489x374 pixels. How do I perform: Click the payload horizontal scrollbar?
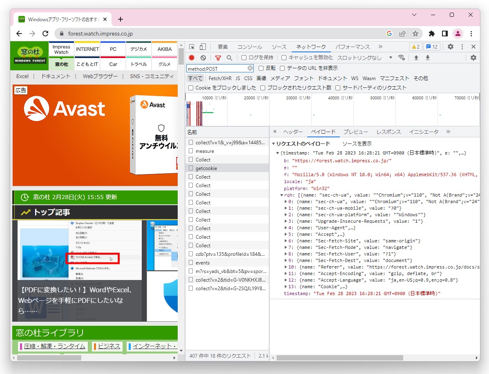pyautogui.click(x=339, y=358)
